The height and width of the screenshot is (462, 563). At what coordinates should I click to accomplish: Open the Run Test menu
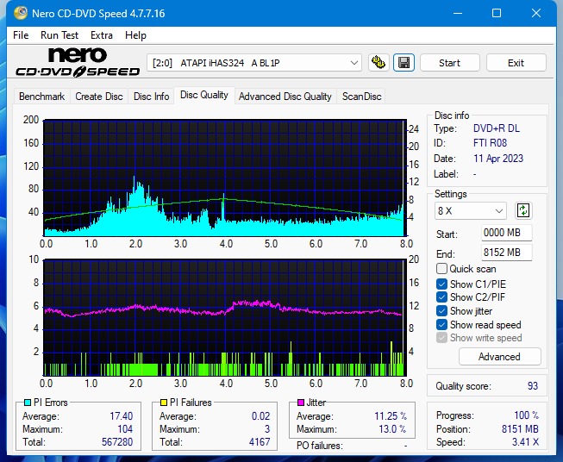(59, 35)
